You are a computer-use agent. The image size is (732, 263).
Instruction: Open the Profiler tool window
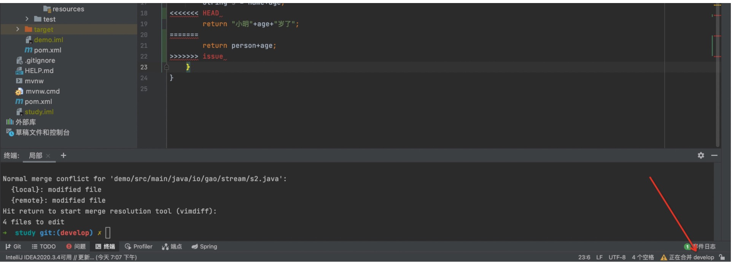click(138, 247)
